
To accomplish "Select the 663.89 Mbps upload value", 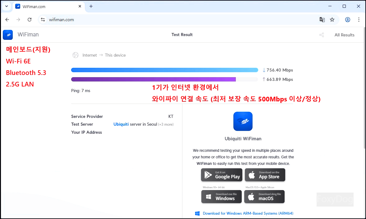I will (280, 79).
